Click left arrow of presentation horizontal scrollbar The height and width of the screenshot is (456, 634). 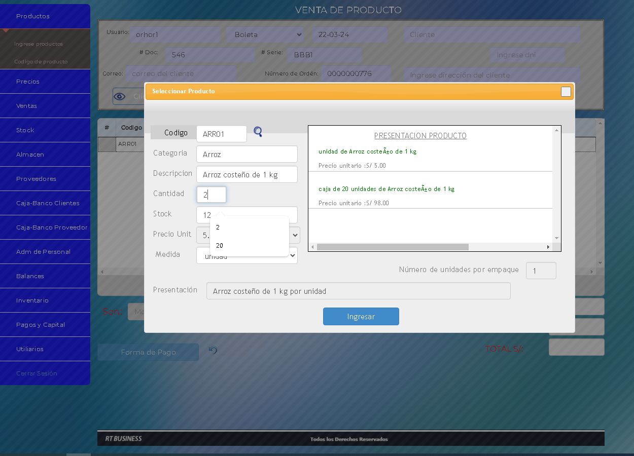312,247
